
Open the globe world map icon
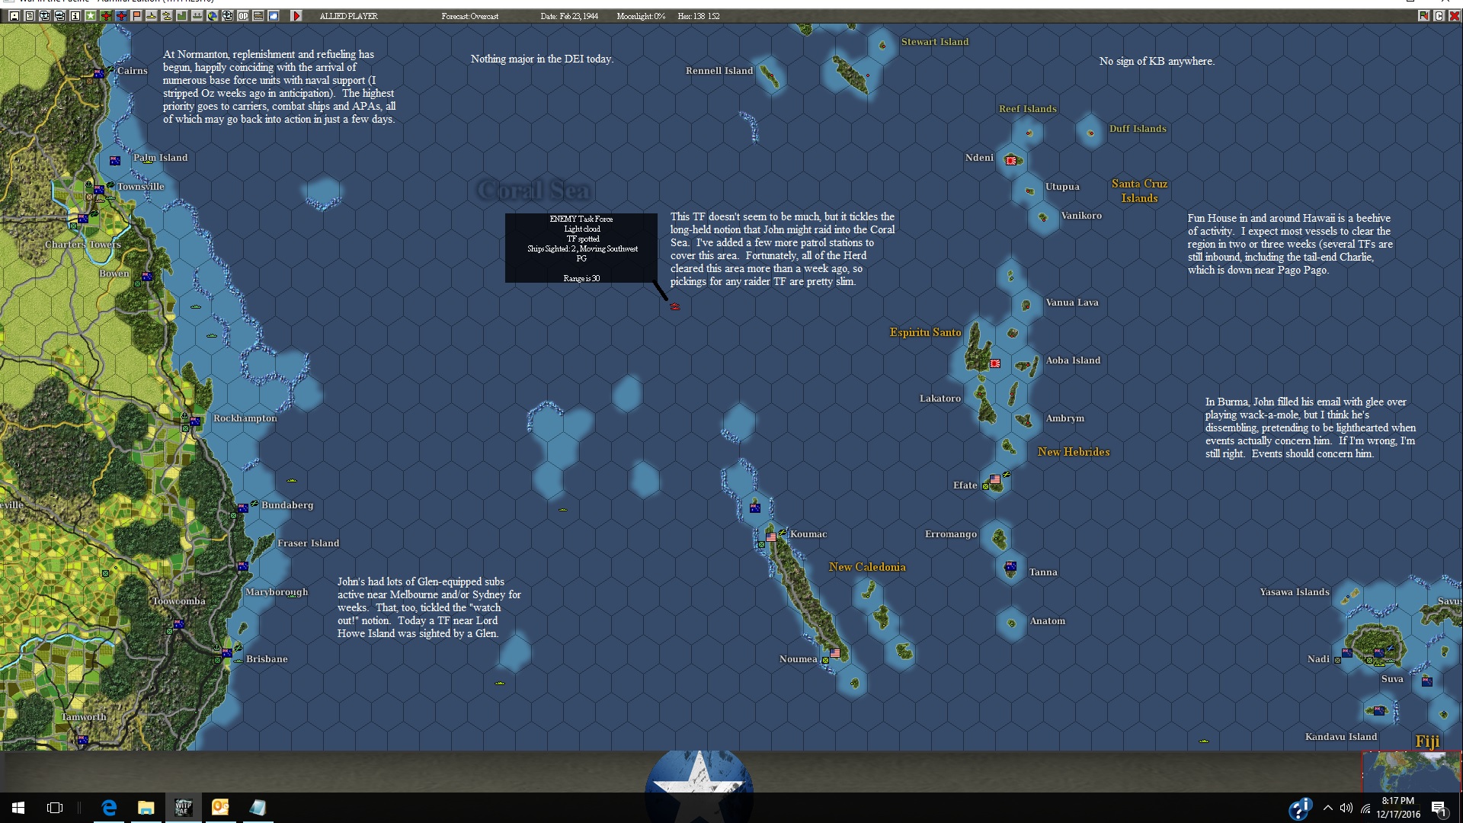click(x=212, y=16)
